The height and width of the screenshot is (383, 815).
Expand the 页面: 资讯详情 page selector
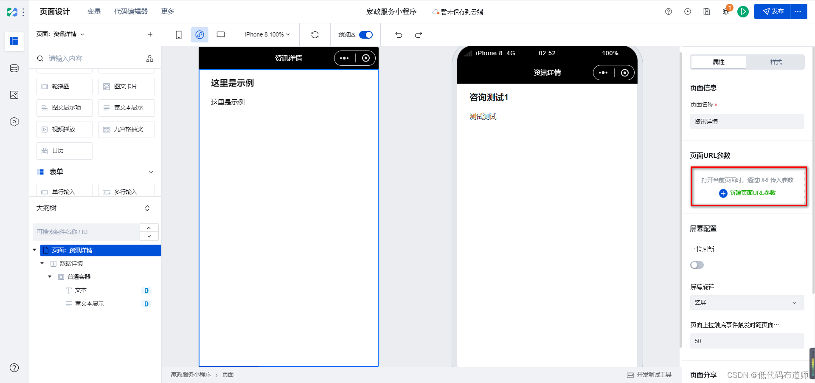tap(60, 34)
